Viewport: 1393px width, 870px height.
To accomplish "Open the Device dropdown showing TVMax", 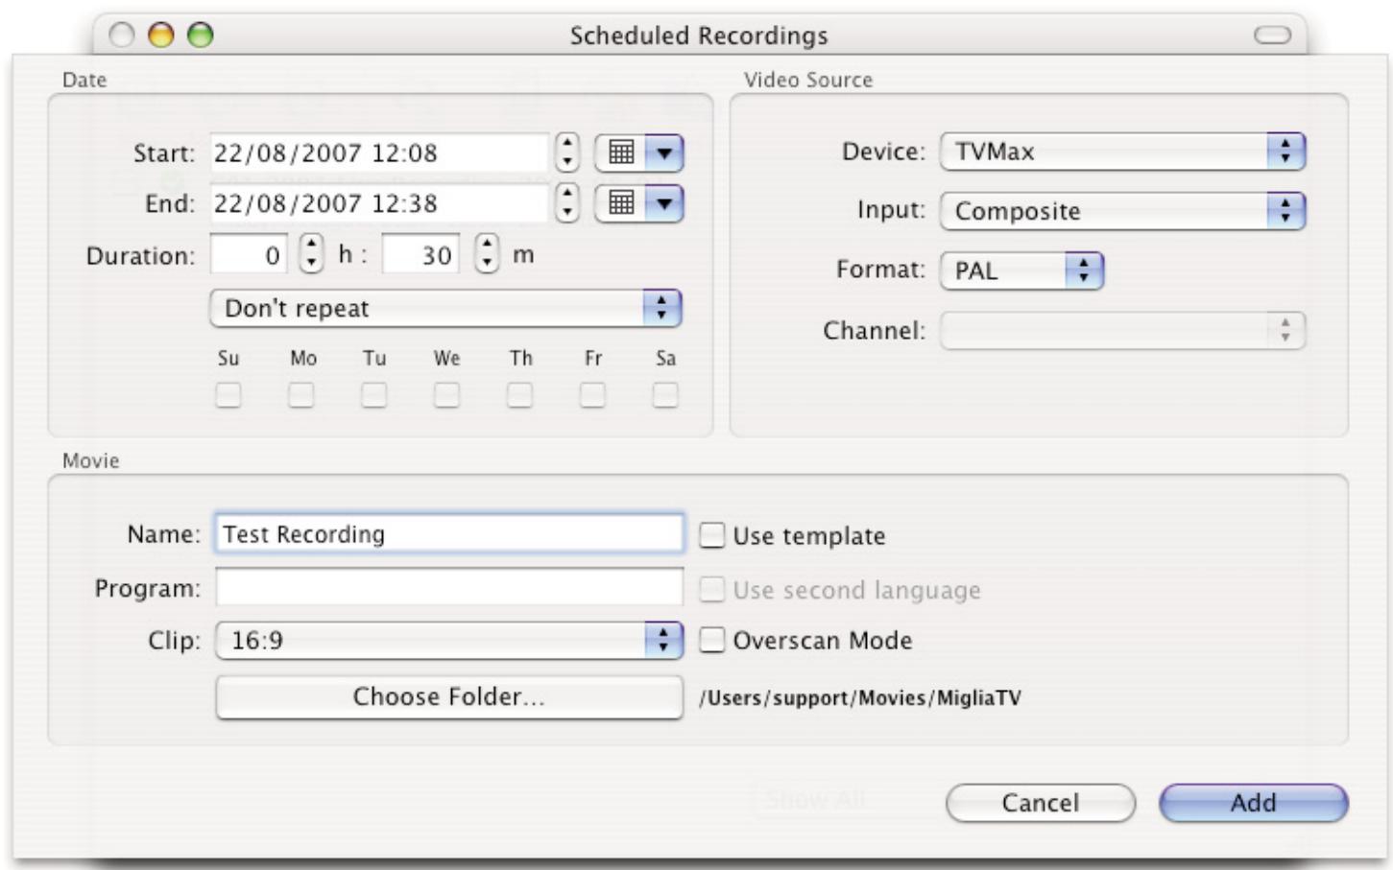I will [1122, 152].
